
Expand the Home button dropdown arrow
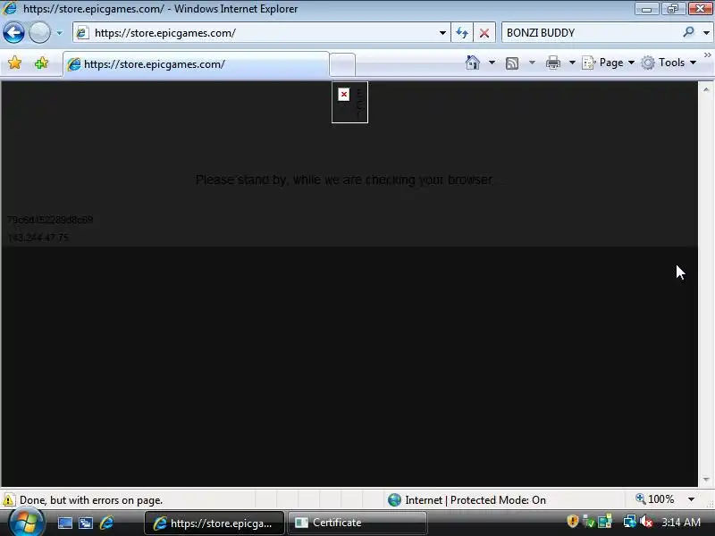tap(492, 63)
